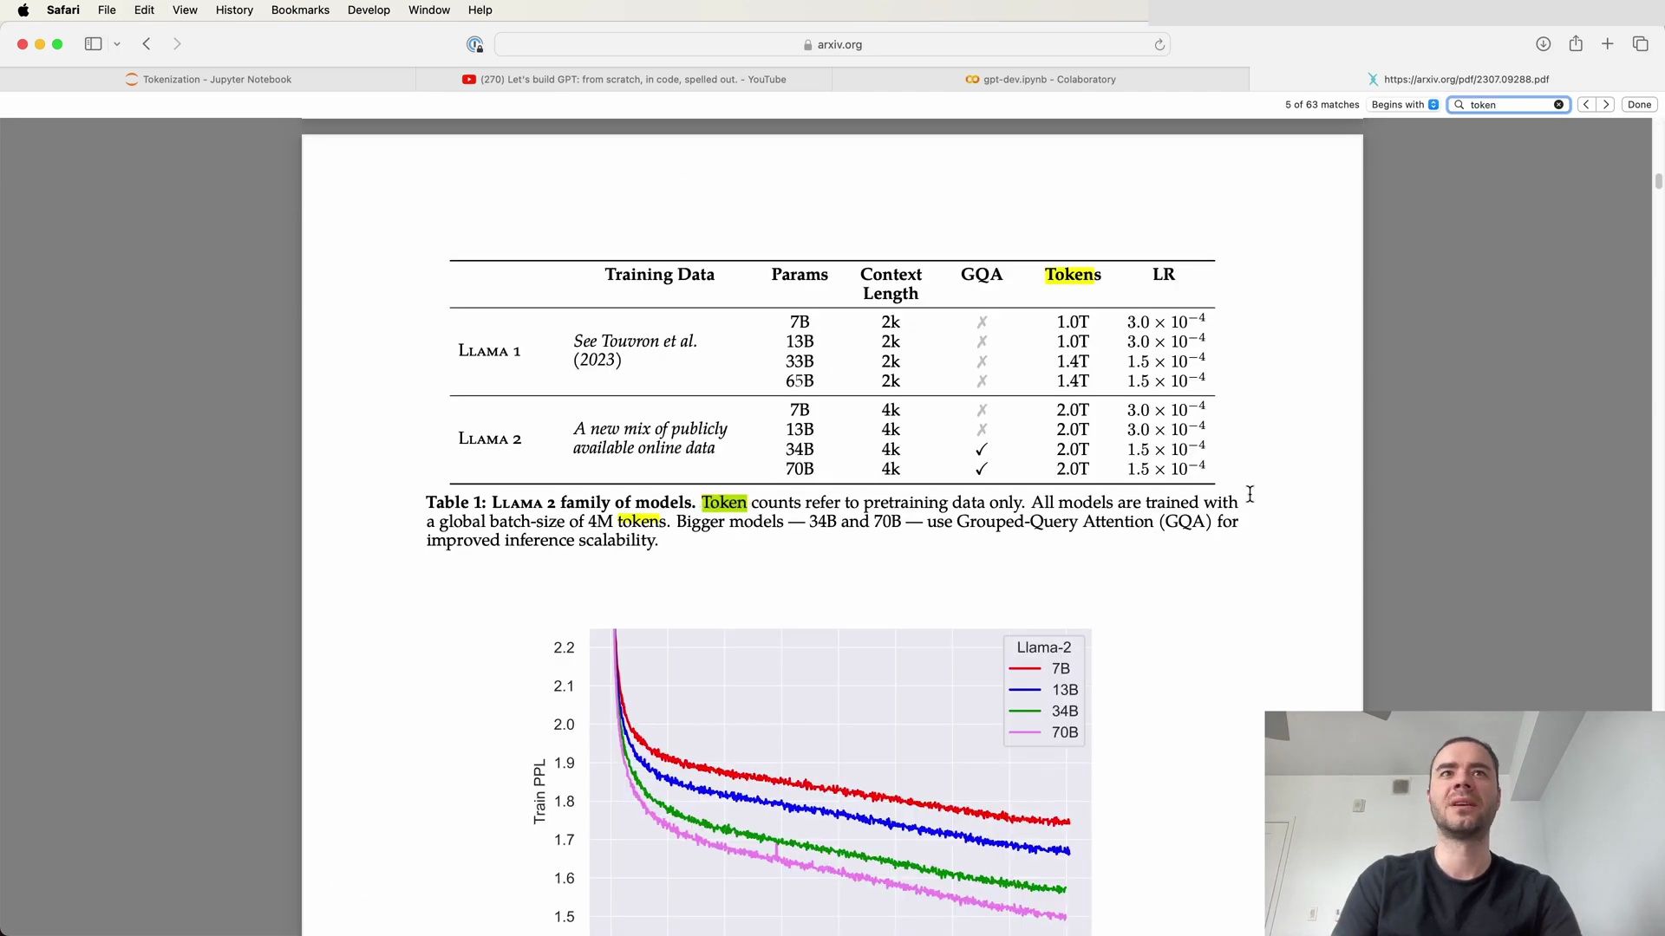Open the Develop menu in Safari

click(x=369, y=10)
